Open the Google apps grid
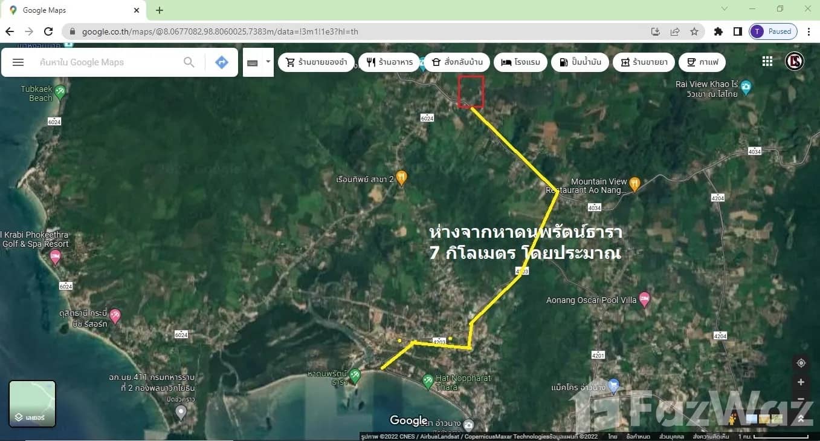Screen dimensions: 820x441 [x=767, y=61]
